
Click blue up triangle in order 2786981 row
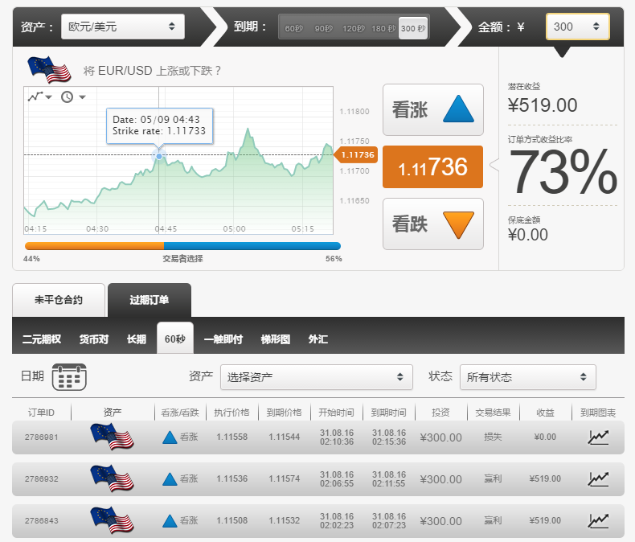pos(170,437)
